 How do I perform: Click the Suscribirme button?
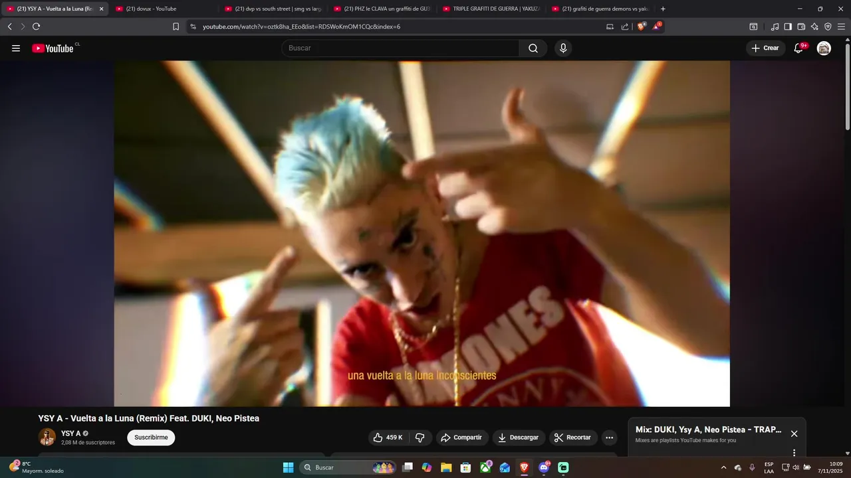(x=151, y=438)
